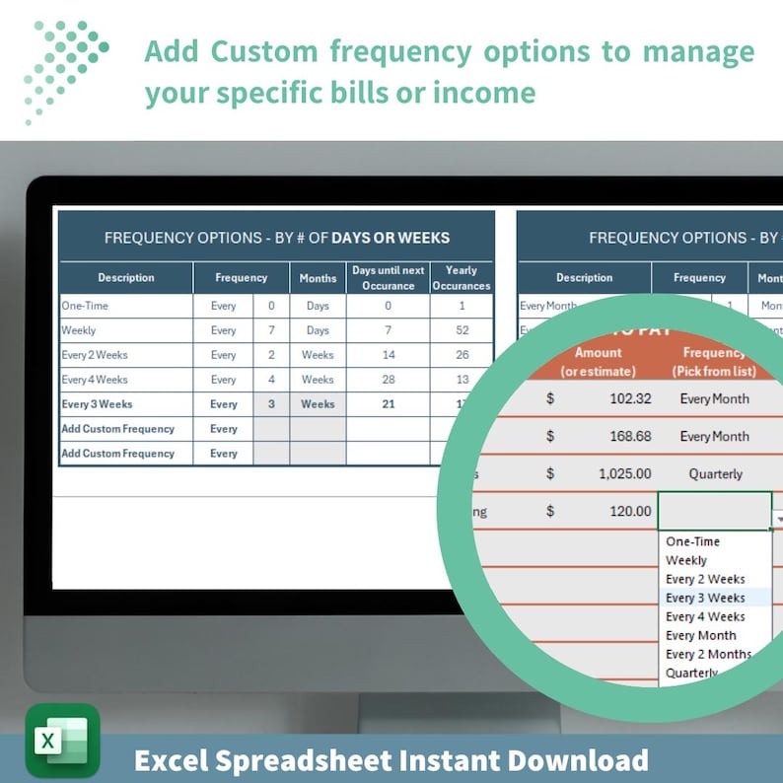This screenshot has width=783, height=783.
Task: Click the green dotted arrow logo
Action: coord(66,72)
